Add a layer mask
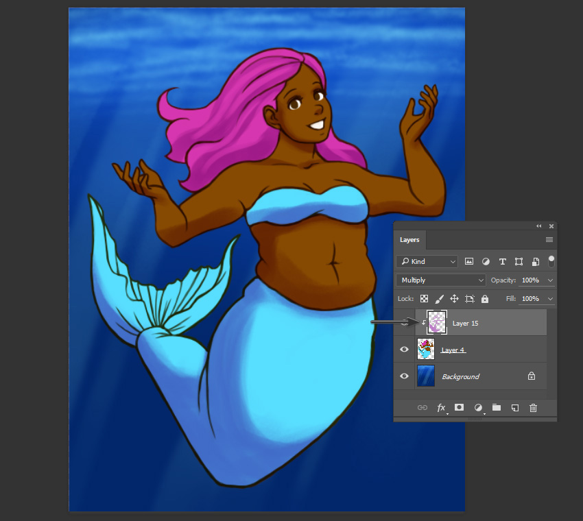This screenshot has height=521, width=583. point(459,407)
